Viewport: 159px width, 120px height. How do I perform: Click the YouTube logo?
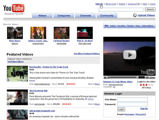[14, 9]
